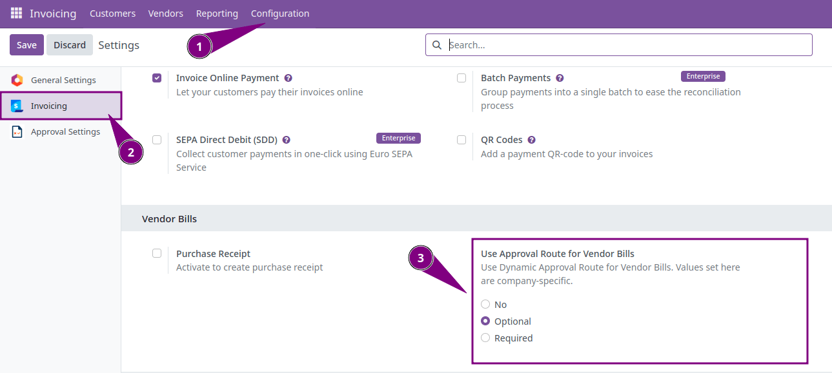Screen dimensions: 832x373
Task: Open Approval Settings section
Action: (65, 131)
